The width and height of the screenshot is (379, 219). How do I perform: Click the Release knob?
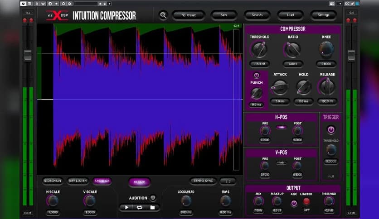pyautogui.click(x=327, y=87)
